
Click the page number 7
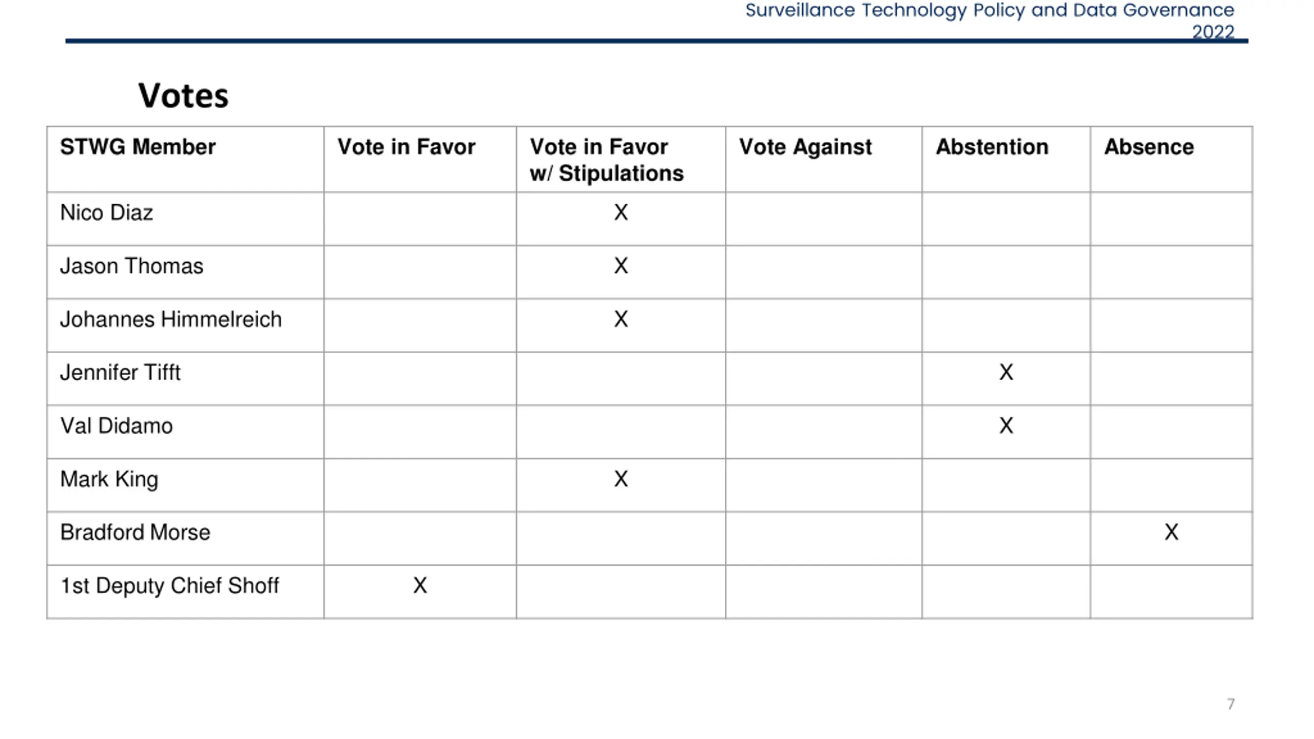tap(1231, 704)
